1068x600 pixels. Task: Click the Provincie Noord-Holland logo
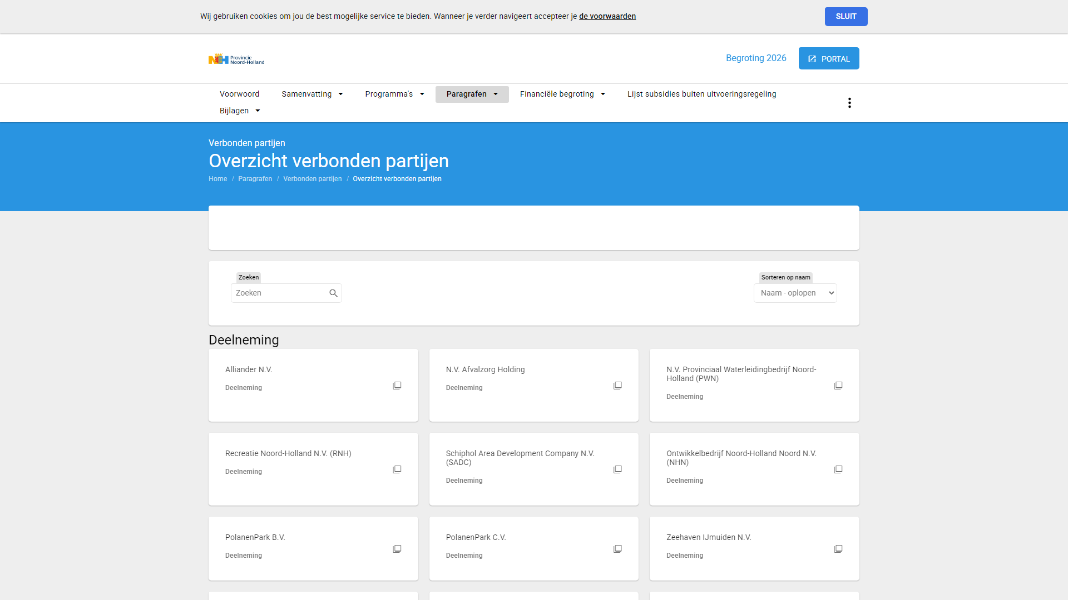pos(236,59)
